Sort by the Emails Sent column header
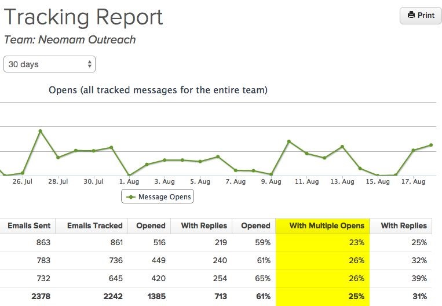Image resolution: width=442 pixels, height=306 pixels. (x=29, y=225)
